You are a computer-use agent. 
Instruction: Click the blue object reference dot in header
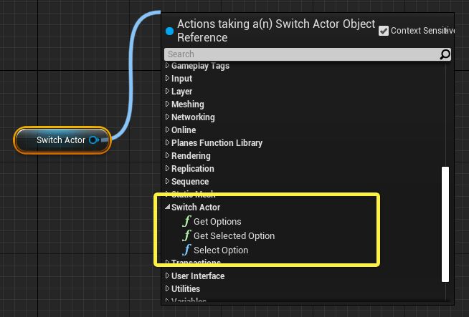tap(169, 31)
